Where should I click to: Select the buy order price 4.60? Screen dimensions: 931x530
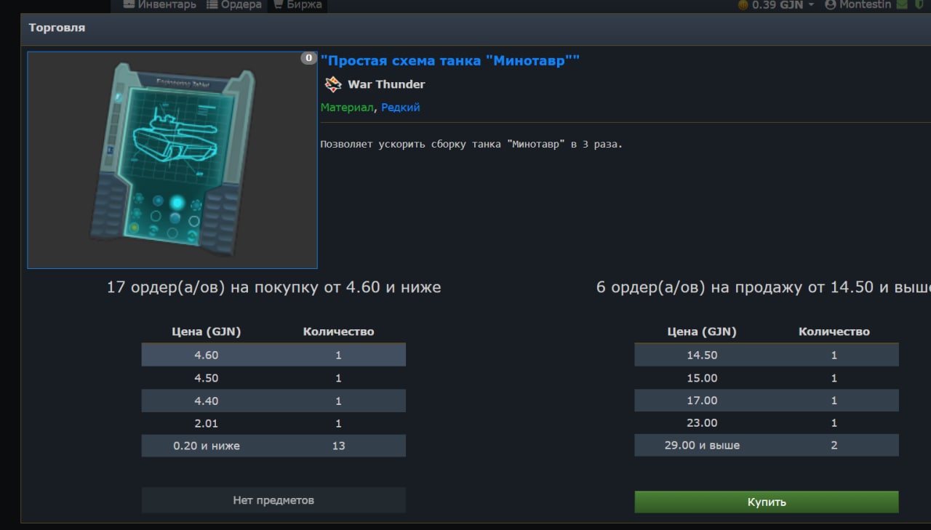(207, 356)
